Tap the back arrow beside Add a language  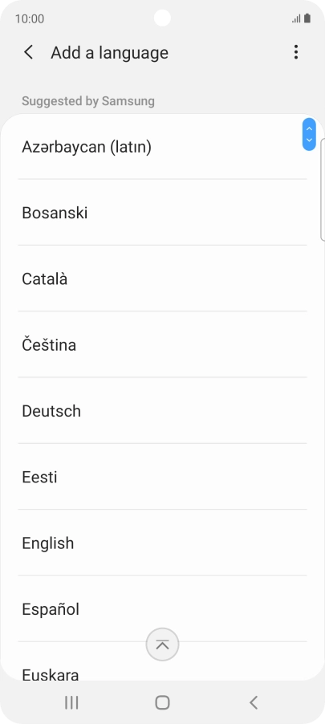[29, 52]
